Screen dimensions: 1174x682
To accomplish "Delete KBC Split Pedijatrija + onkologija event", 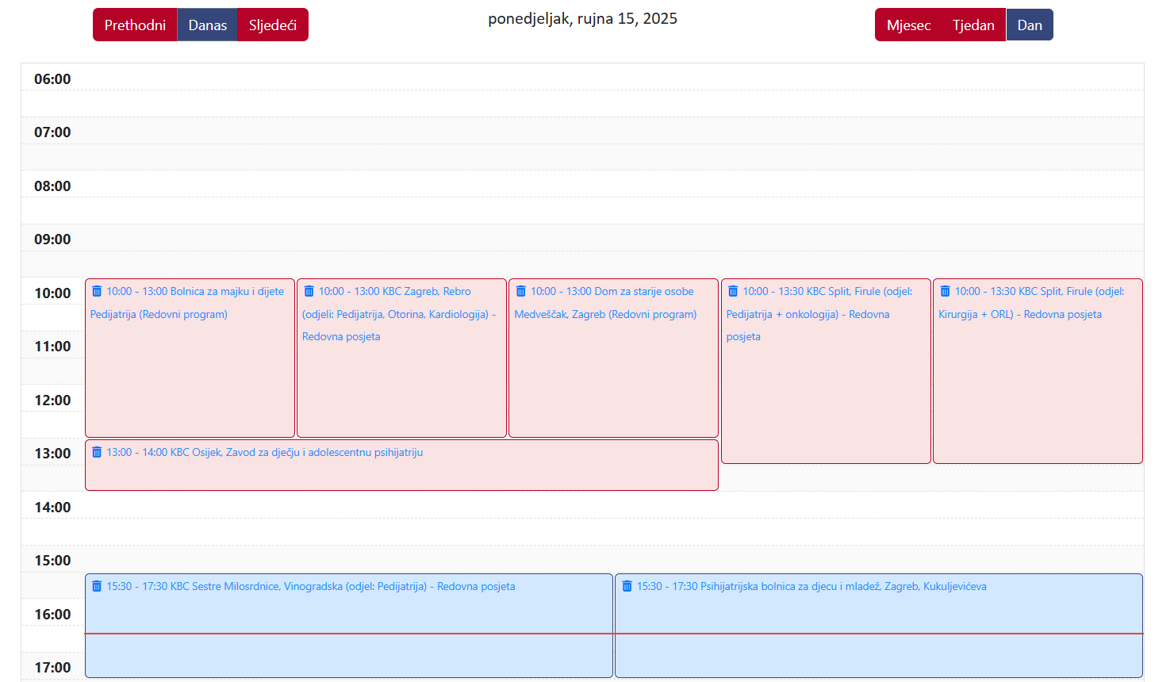I will pyautogui.click(x=733, y=291).
